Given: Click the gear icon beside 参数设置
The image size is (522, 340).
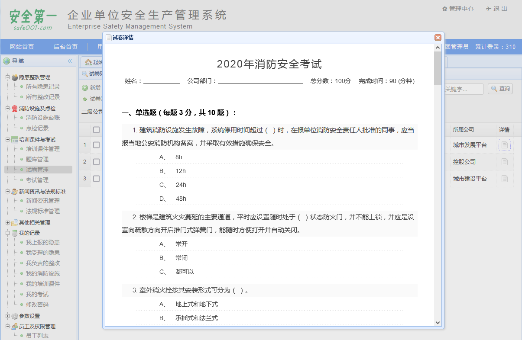Looking at the screenshot, I should coord(15,316).
